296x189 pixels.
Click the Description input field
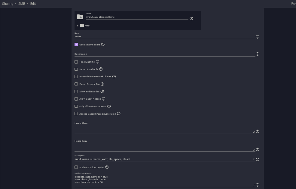pos(165,54)
